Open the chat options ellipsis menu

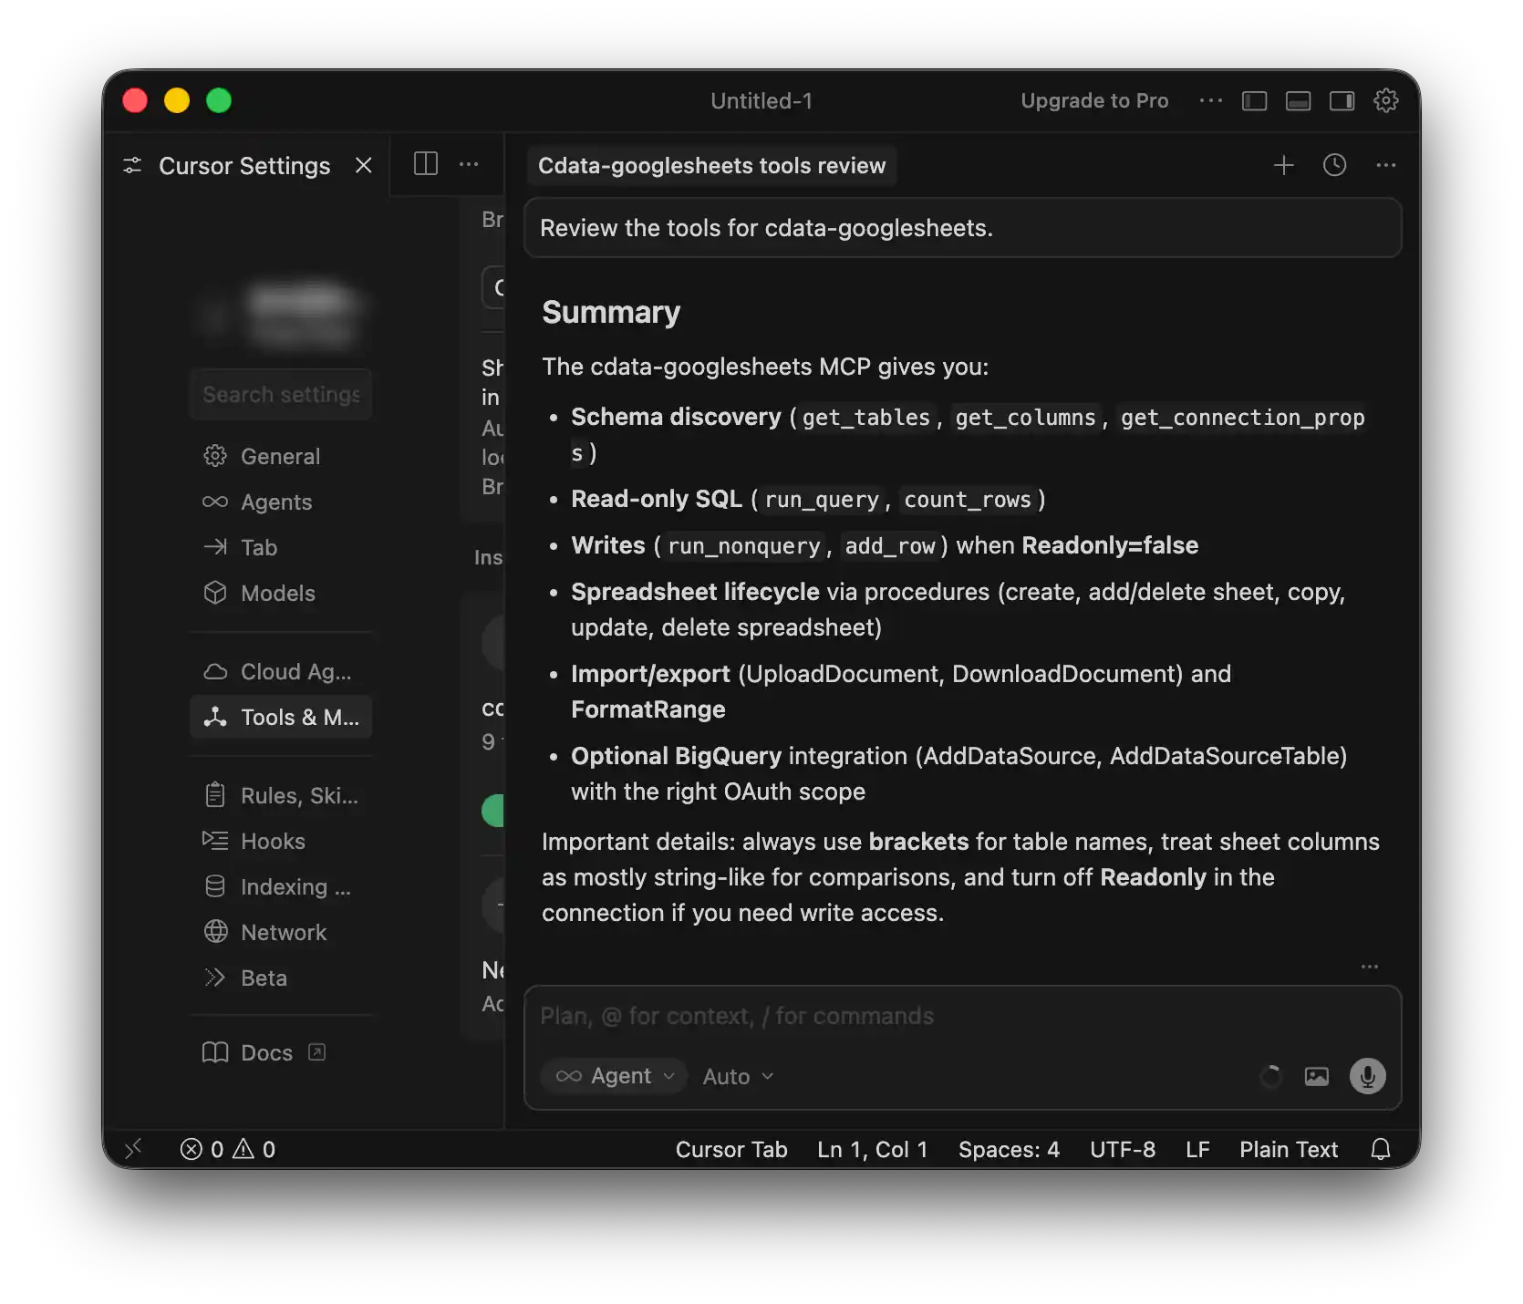pyautogui.click(x=1385, y=165)
